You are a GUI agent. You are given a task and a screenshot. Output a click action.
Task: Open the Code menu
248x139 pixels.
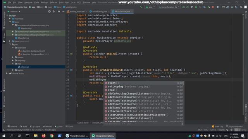coord(36,2)
